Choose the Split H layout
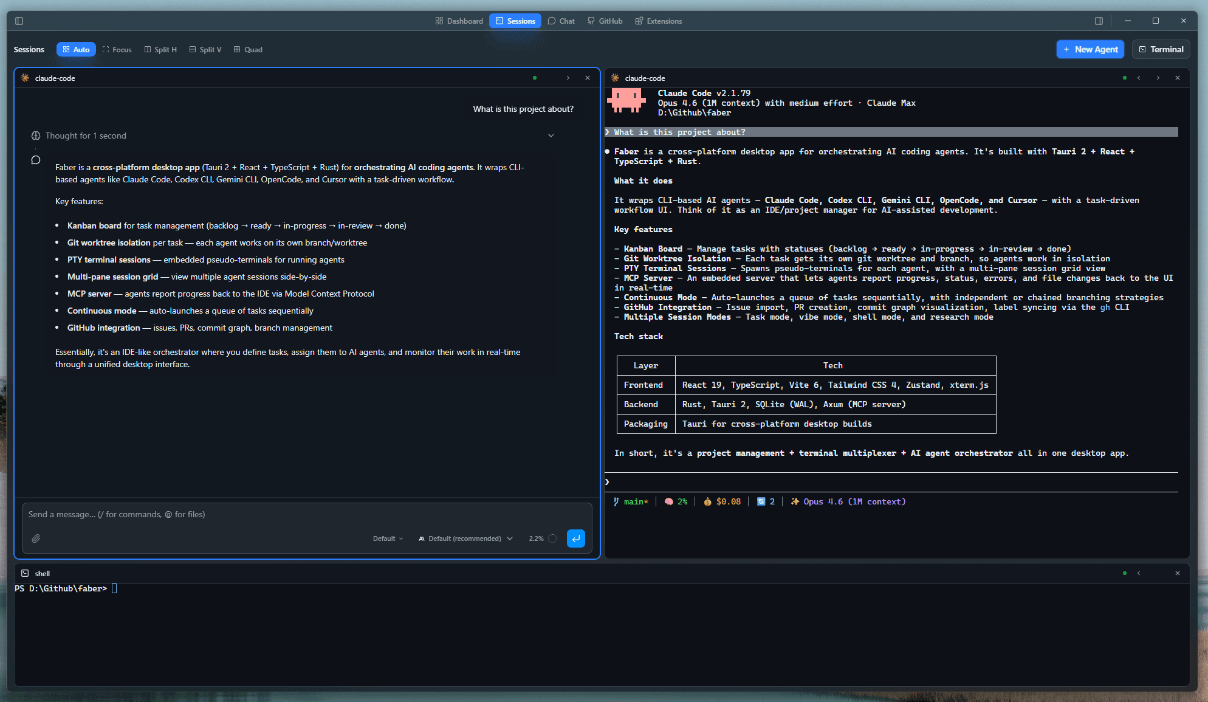 160,49
